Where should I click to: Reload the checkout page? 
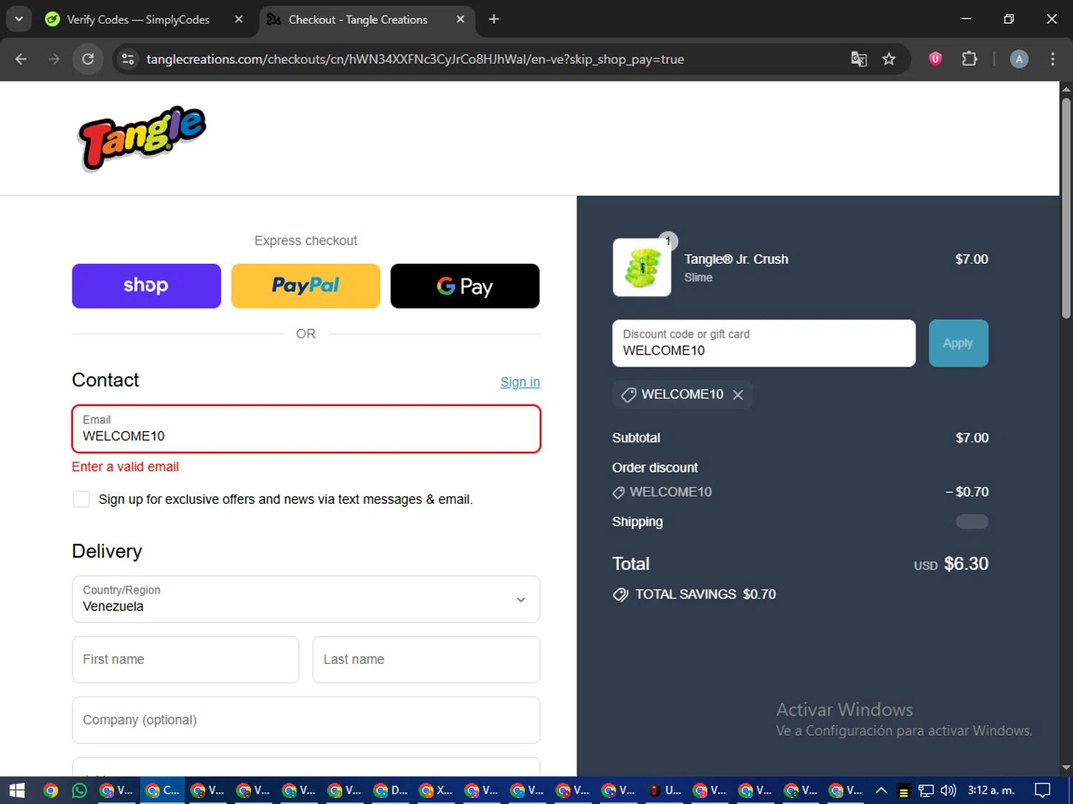coord(88,59)
